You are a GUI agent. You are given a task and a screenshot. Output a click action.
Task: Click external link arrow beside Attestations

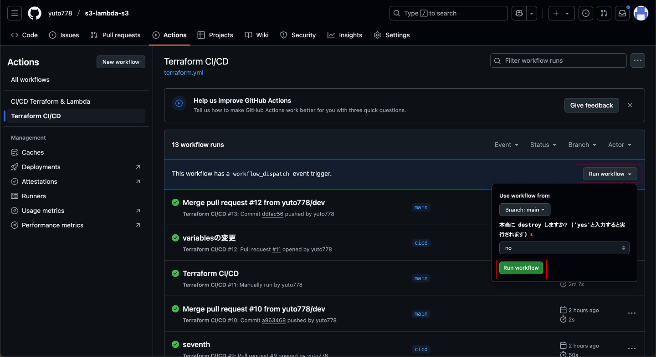(x=138, y=181)
